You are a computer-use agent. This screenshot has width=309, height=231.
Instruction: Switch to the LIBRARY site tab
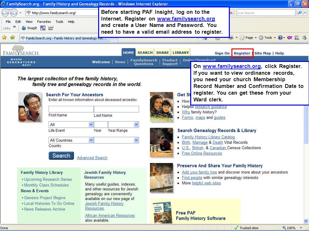(181, 52)
